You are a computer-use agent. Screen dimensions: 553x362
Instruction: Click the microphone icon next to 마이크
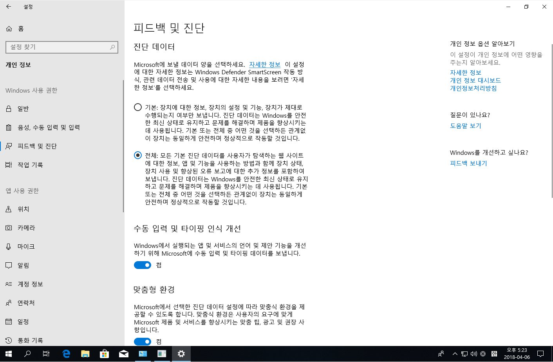click(x=9, y=247)
